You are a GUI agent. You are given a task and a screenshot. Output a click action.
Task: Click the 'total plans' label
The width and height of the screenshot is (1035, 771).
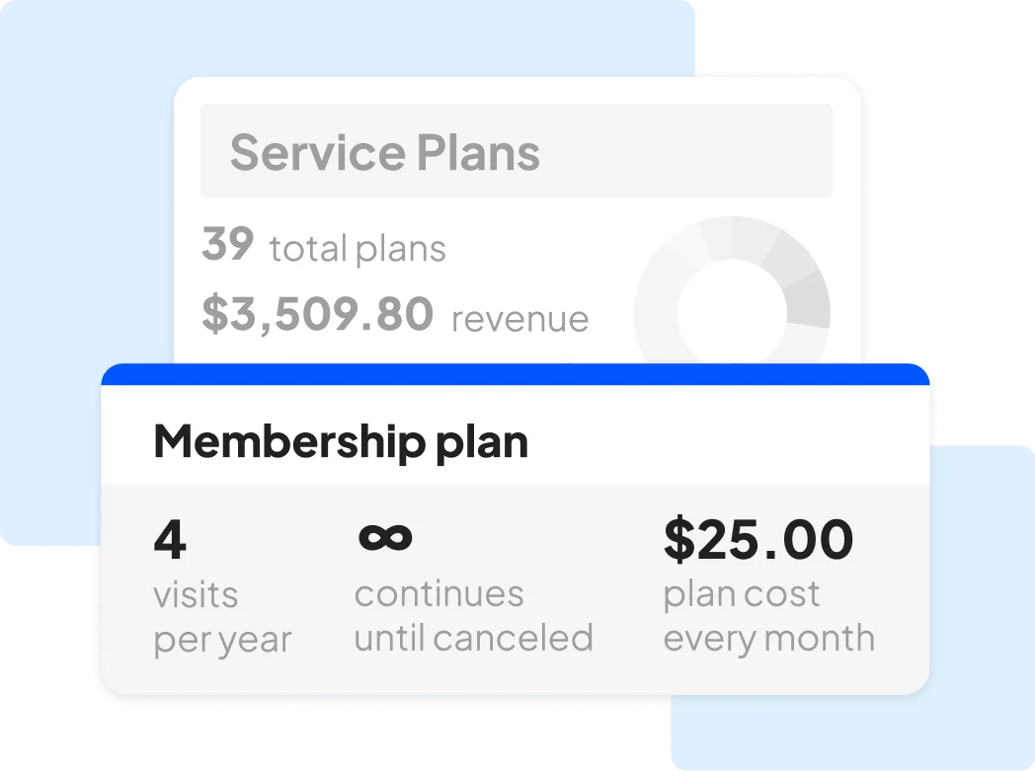(358, 249)
